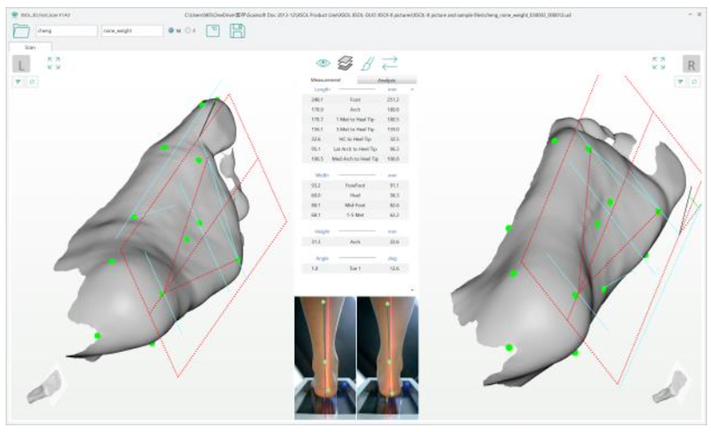The width and height of the screenshot is (711, 432).
Task: Select the stacked layers icon
Action: pyautogui.click(x=345, y=63)
